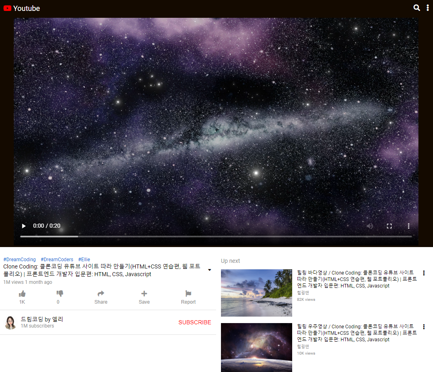Screen dimensions: 433x372
Task: Open options menu for 힐링 바다영상 video
Action: pyautogui.click(x=424, y=273)
